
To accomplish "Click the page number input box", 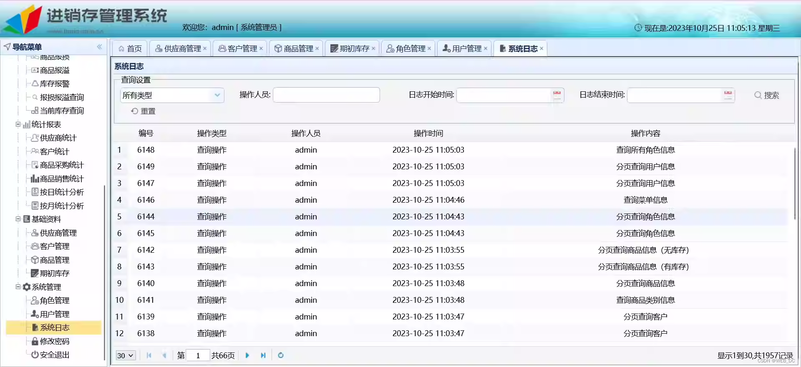I will [198, 355].
